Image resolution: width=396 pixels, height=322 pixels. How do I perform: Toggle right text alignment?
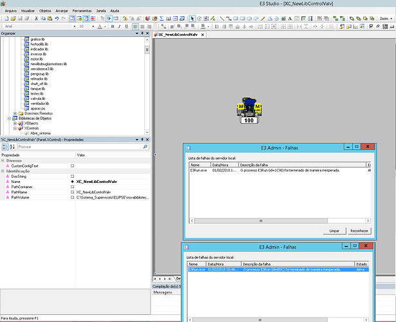[x=149, y=26]
